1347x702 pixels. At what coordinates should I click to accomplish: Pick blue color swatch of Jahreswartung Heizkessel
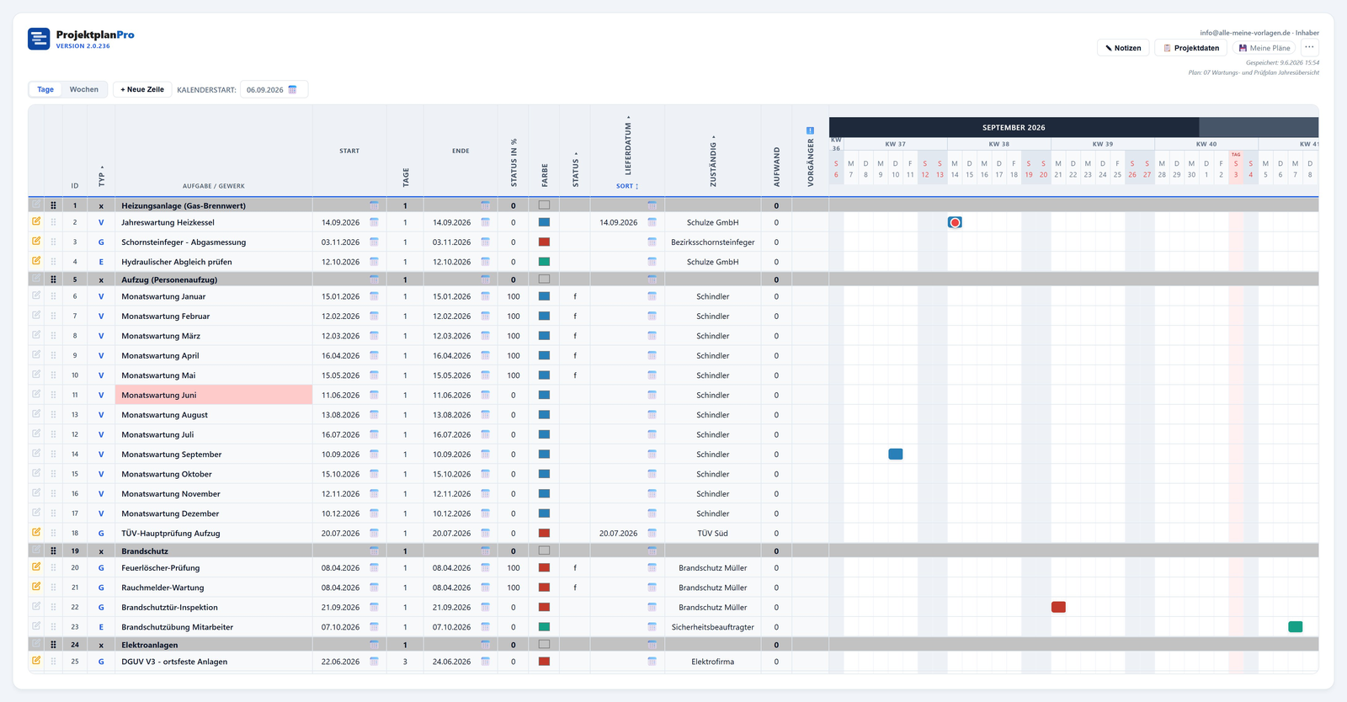tap(544, 222)
